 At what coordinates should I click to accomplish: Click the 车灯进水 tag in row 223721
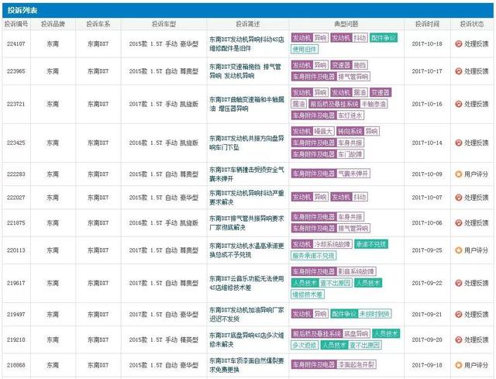coord(350,115)
